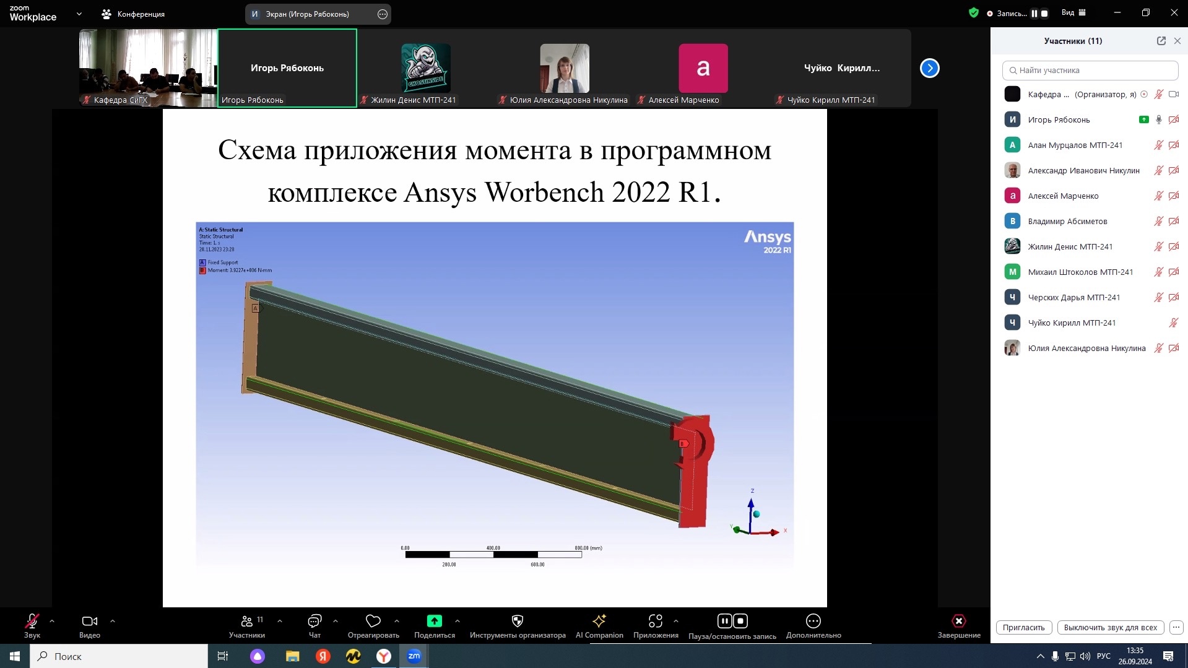Open Приложения apps button
Screen dimensions: 1188x668
(656, 626)
